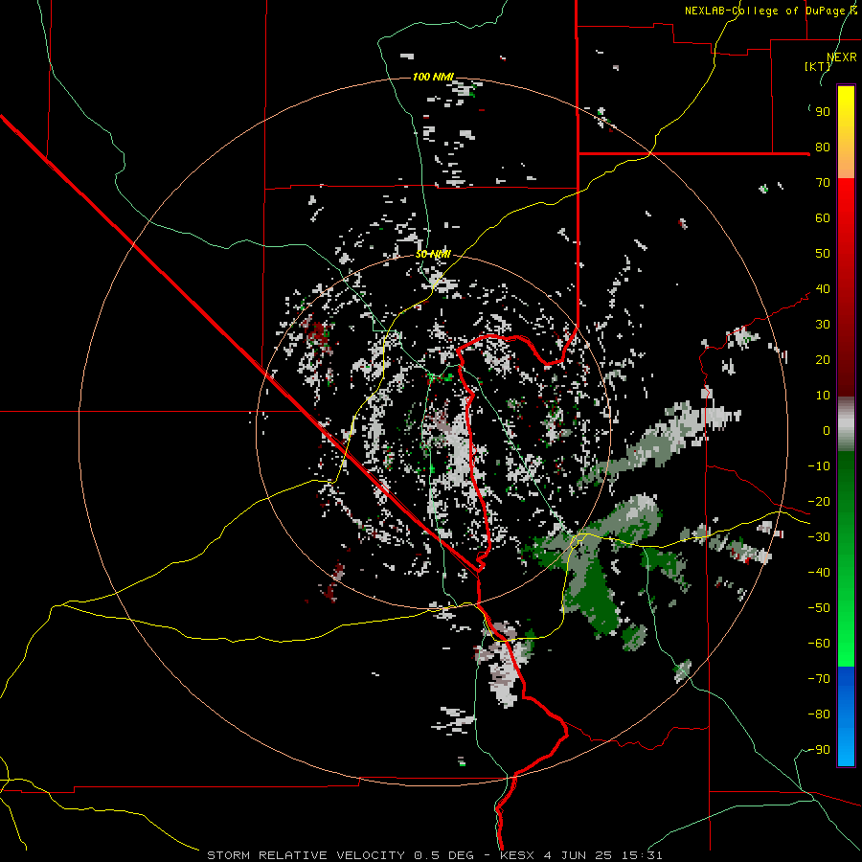Click the 0 knot scale value

pos(827,430)
